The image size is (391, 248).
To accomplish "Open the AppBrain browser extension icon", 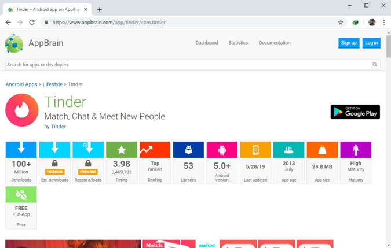I will pyautogui.click(x=355, y=23).
